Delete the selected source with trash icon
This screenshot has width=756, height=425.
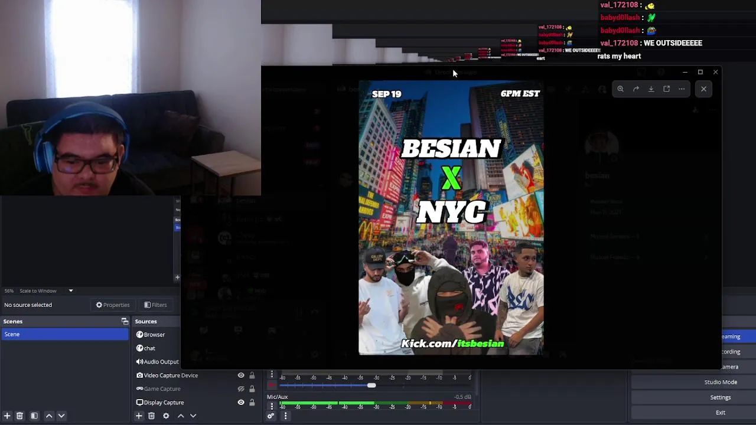click(151, 416)
